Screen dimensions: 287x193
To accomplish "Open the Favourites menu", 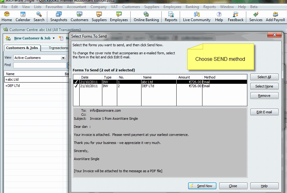I will coord(54,7).
